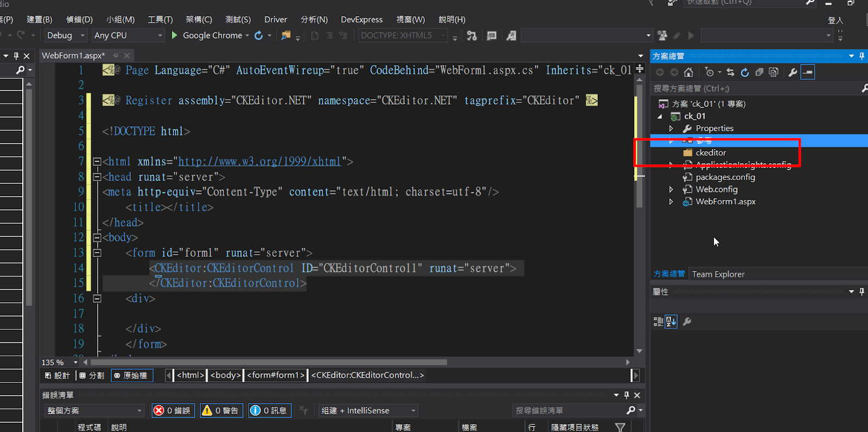This screenshot has height=432, width=868.
Task: Open the Driver menu
Action: [276, 20]
